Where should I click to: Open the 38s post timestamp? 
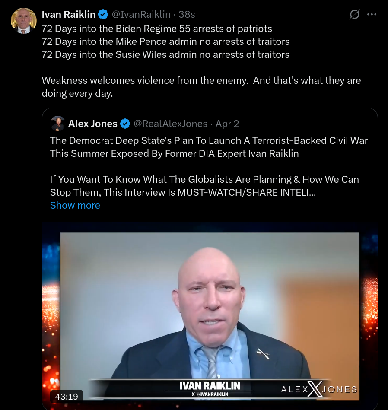[187, 14]
